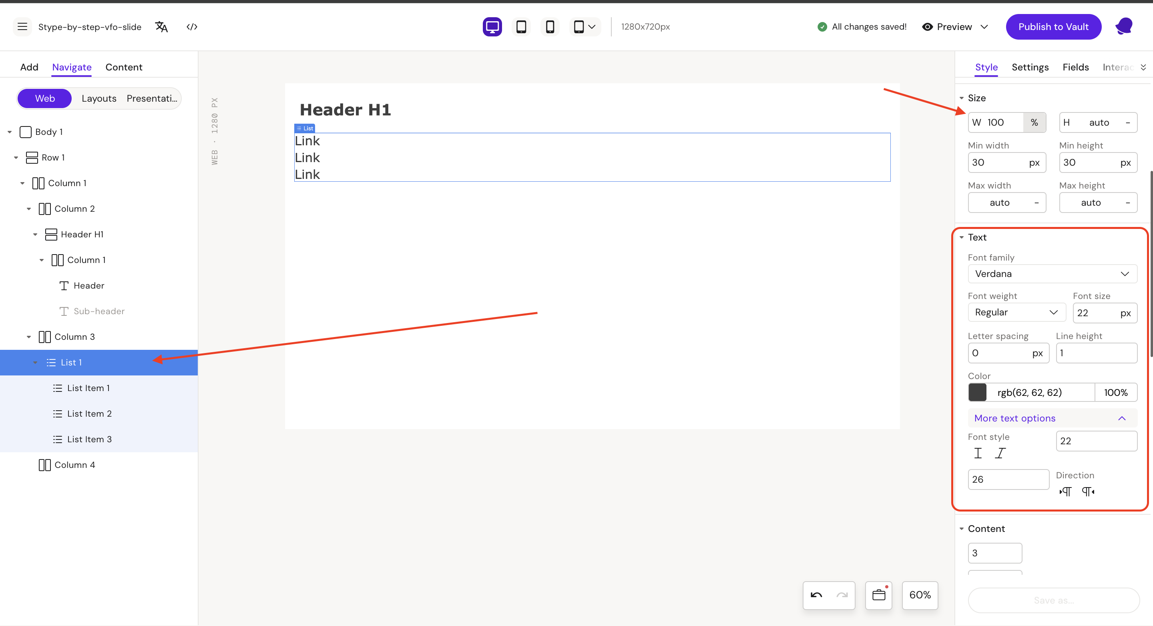Select the Body 1 box icon
The image size is (1153, 626).
[x=26, y=132]
